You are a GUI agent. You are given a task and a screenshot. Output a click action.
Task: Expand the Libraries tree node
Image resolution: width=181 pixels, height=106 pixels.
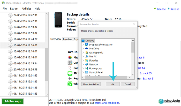pyautogui.click(x=83, y=60)
